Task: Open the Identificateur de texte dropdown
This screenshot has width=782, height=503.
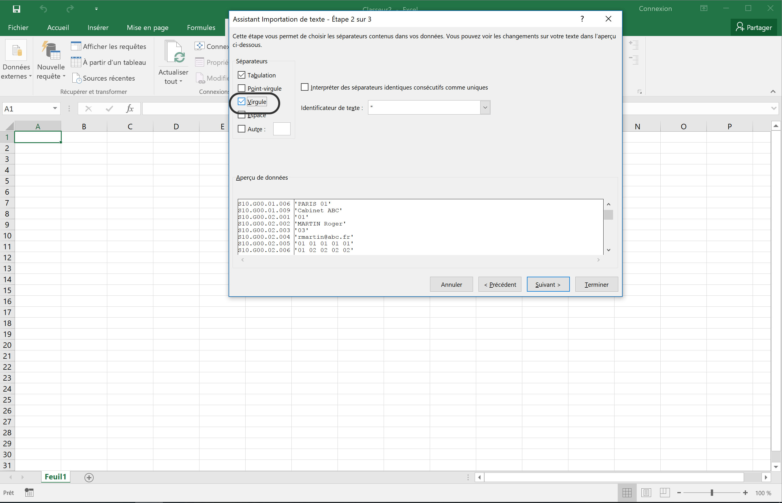Action: pos(485,107)
